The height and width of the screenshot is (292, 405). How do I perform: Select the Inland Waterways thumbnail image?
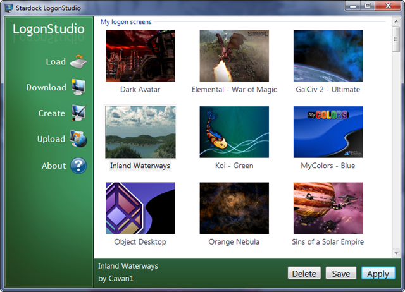tap(140, 132)
